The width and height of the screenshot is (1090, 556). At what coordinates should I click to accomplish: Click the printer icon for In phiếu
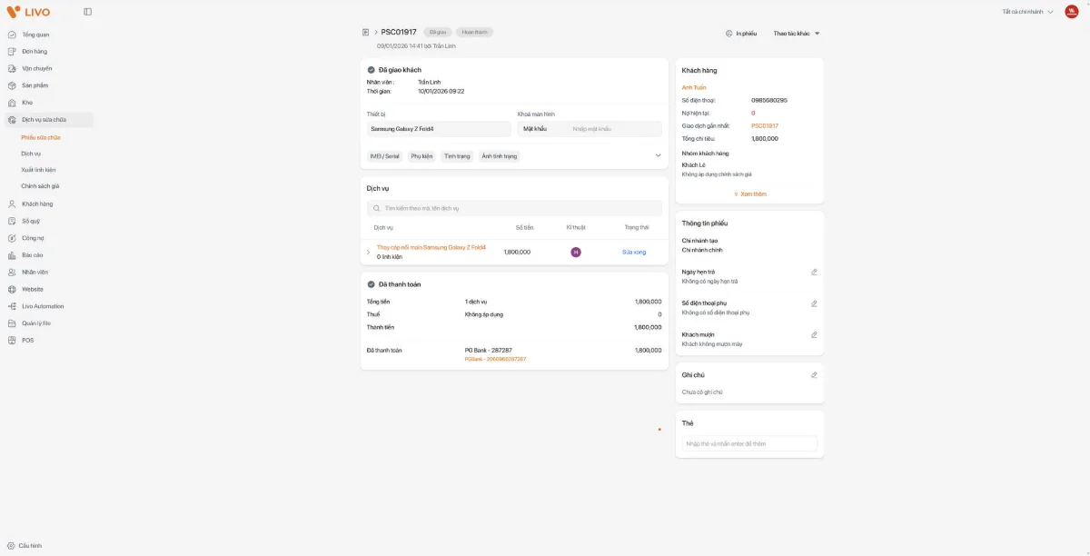729,34
